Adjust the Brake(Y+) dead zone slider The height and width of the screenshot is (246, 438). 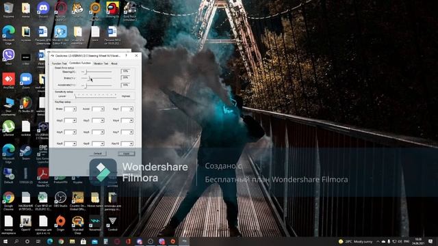coord(96,79)
